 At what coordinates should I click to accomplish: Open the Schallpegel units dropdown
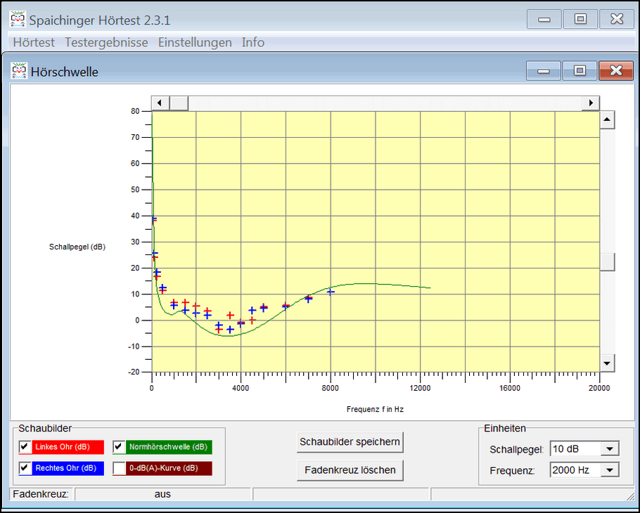click(x=609, y=449)
